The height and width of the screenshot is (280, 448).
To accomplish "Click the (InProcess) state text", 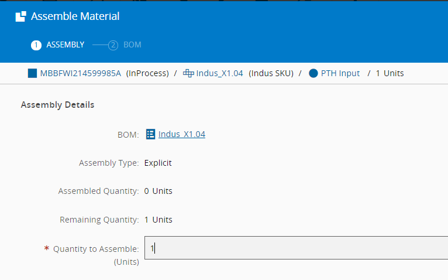I will 147,73.
